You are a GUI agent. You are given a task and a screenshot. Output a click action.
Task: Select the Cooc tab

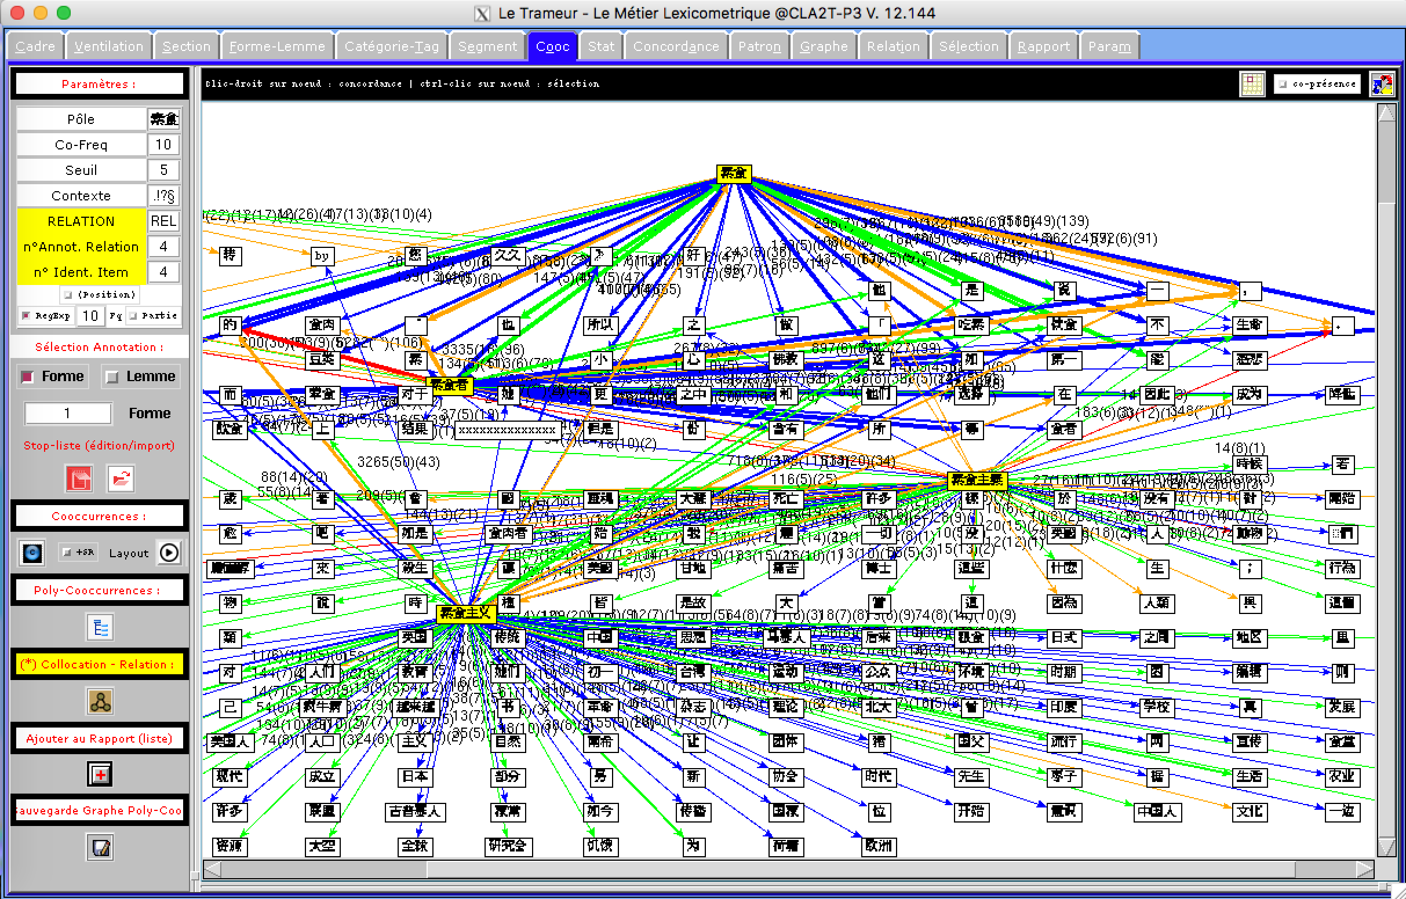click(552, 46)
